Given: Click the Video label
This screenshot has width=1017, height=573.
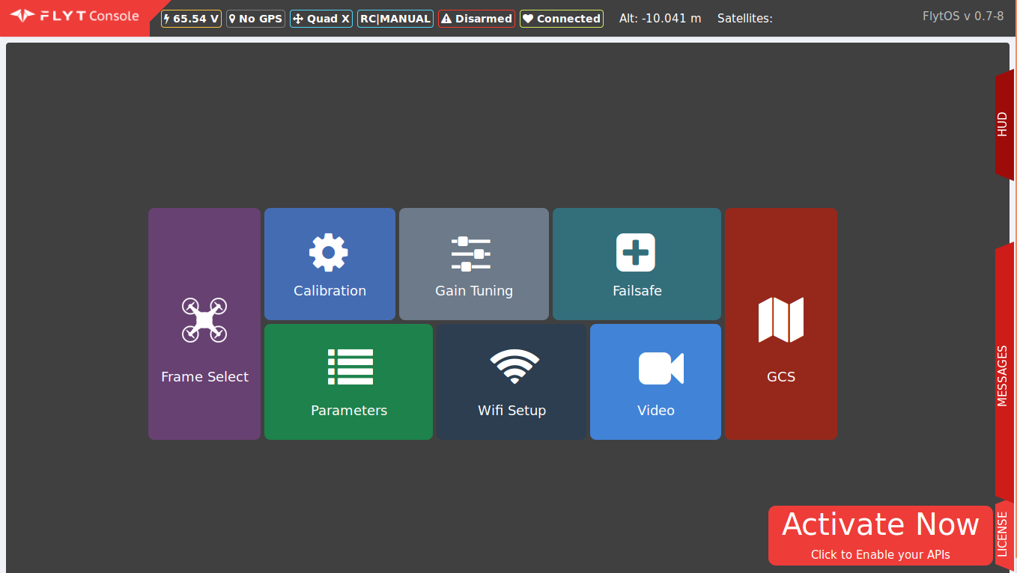Looking at the screenshot, I should pyautogui.click(x=656, y=411).
